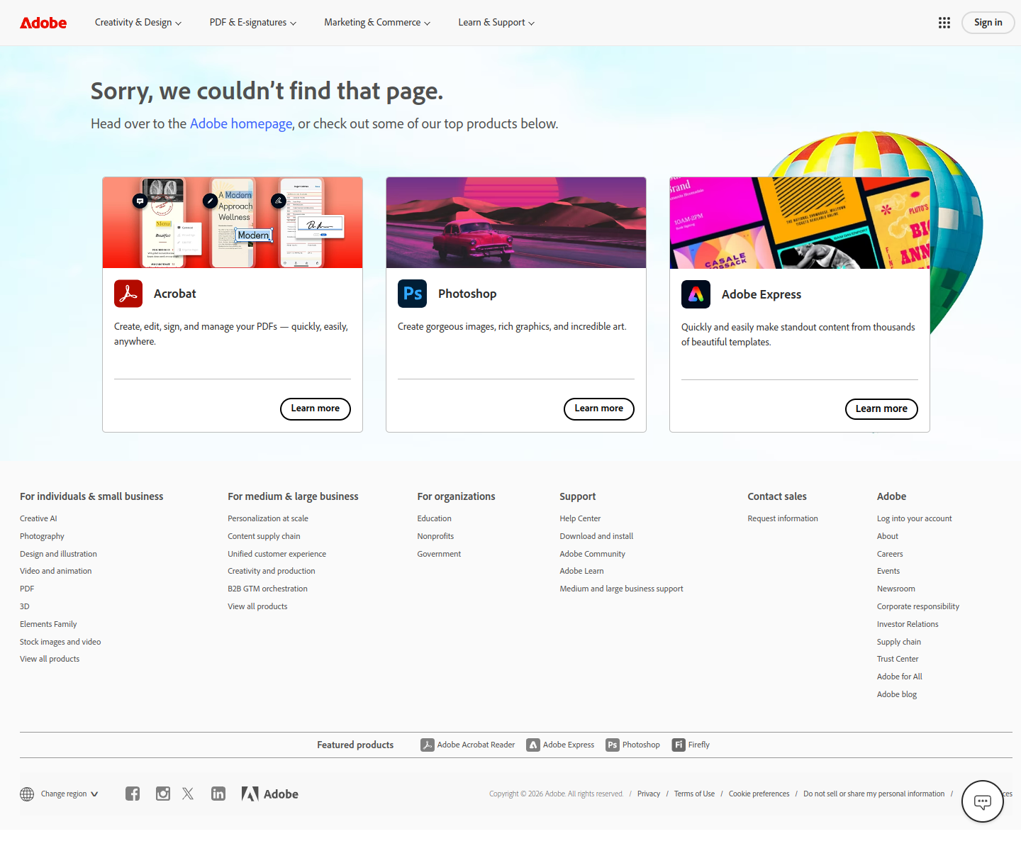The width and height of the screenshot is (1021, 851).
Task: Follow the Adobe homepage link
Action: pyautogui.click(x=241, y=124)
